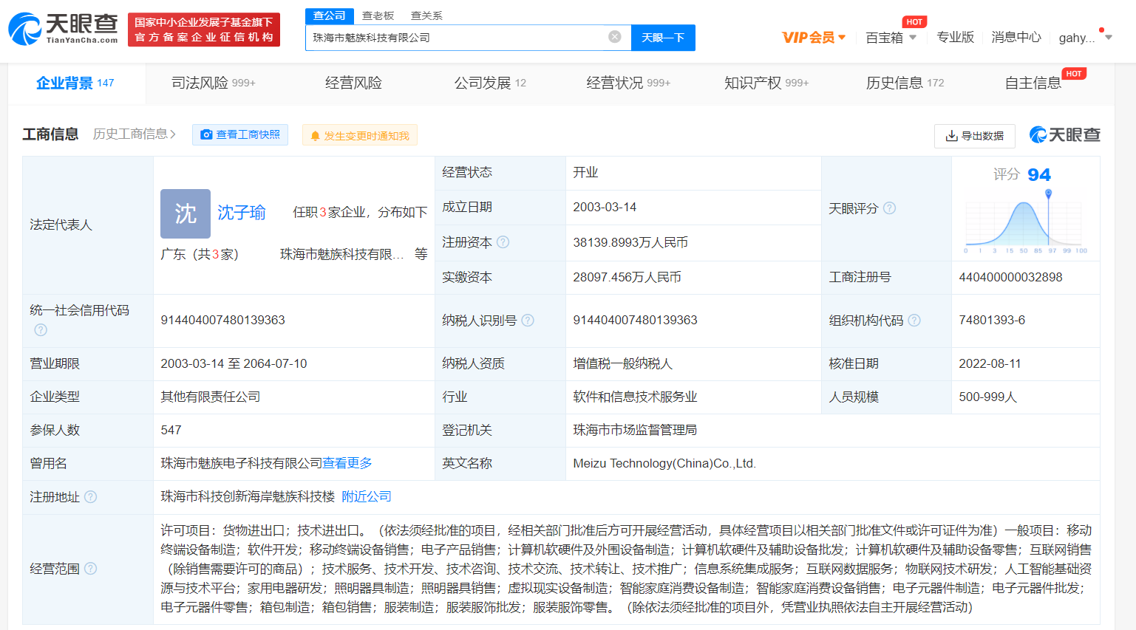The width and height of the screenshot is (1136, 630).
Task: Click the approval date 2022-08-11
Action: coord(990,363)
